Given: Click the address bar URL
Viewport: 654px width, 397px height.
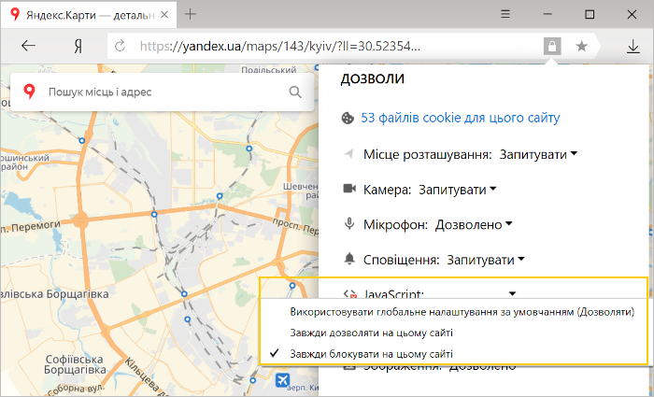Looking at the screenshot, I should click(280, 46).
